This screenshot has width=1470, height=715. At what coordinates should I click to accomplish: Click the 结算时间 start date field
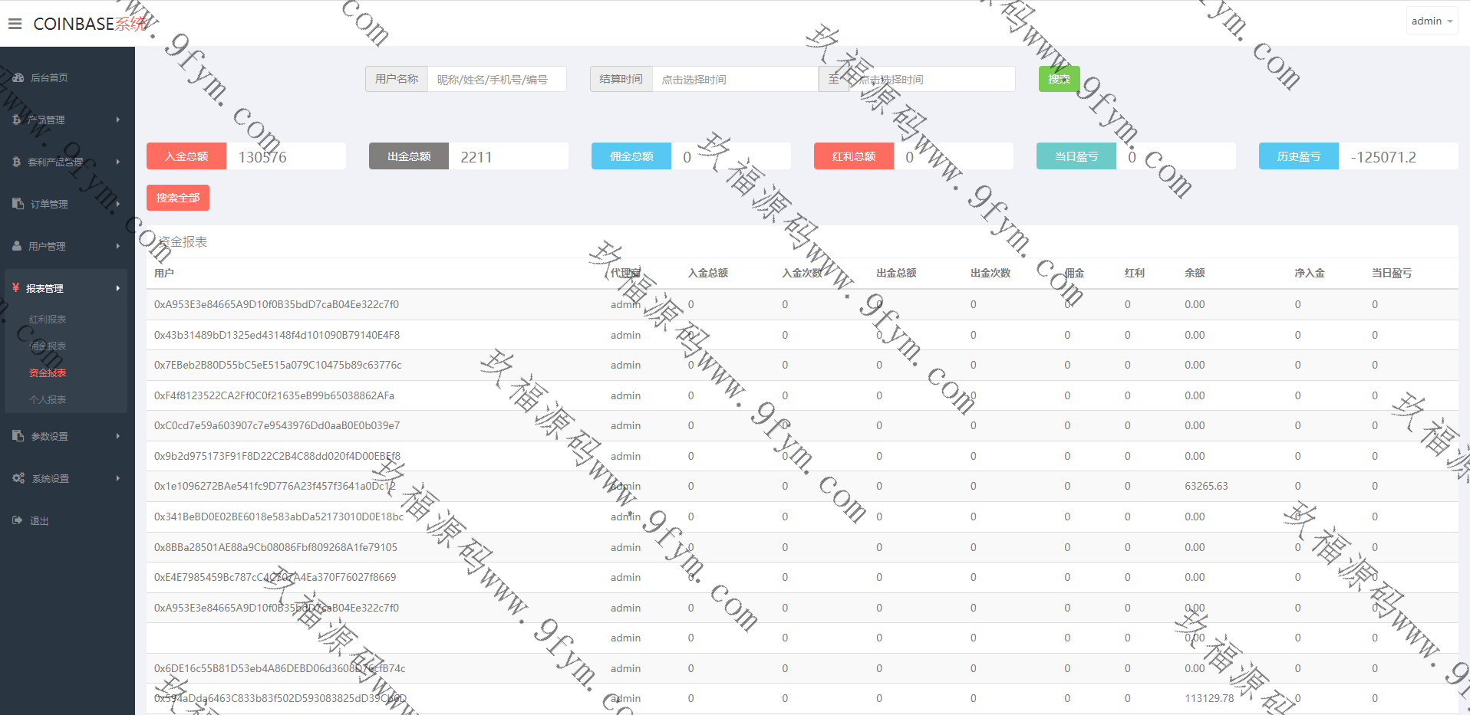click(734, 80)
